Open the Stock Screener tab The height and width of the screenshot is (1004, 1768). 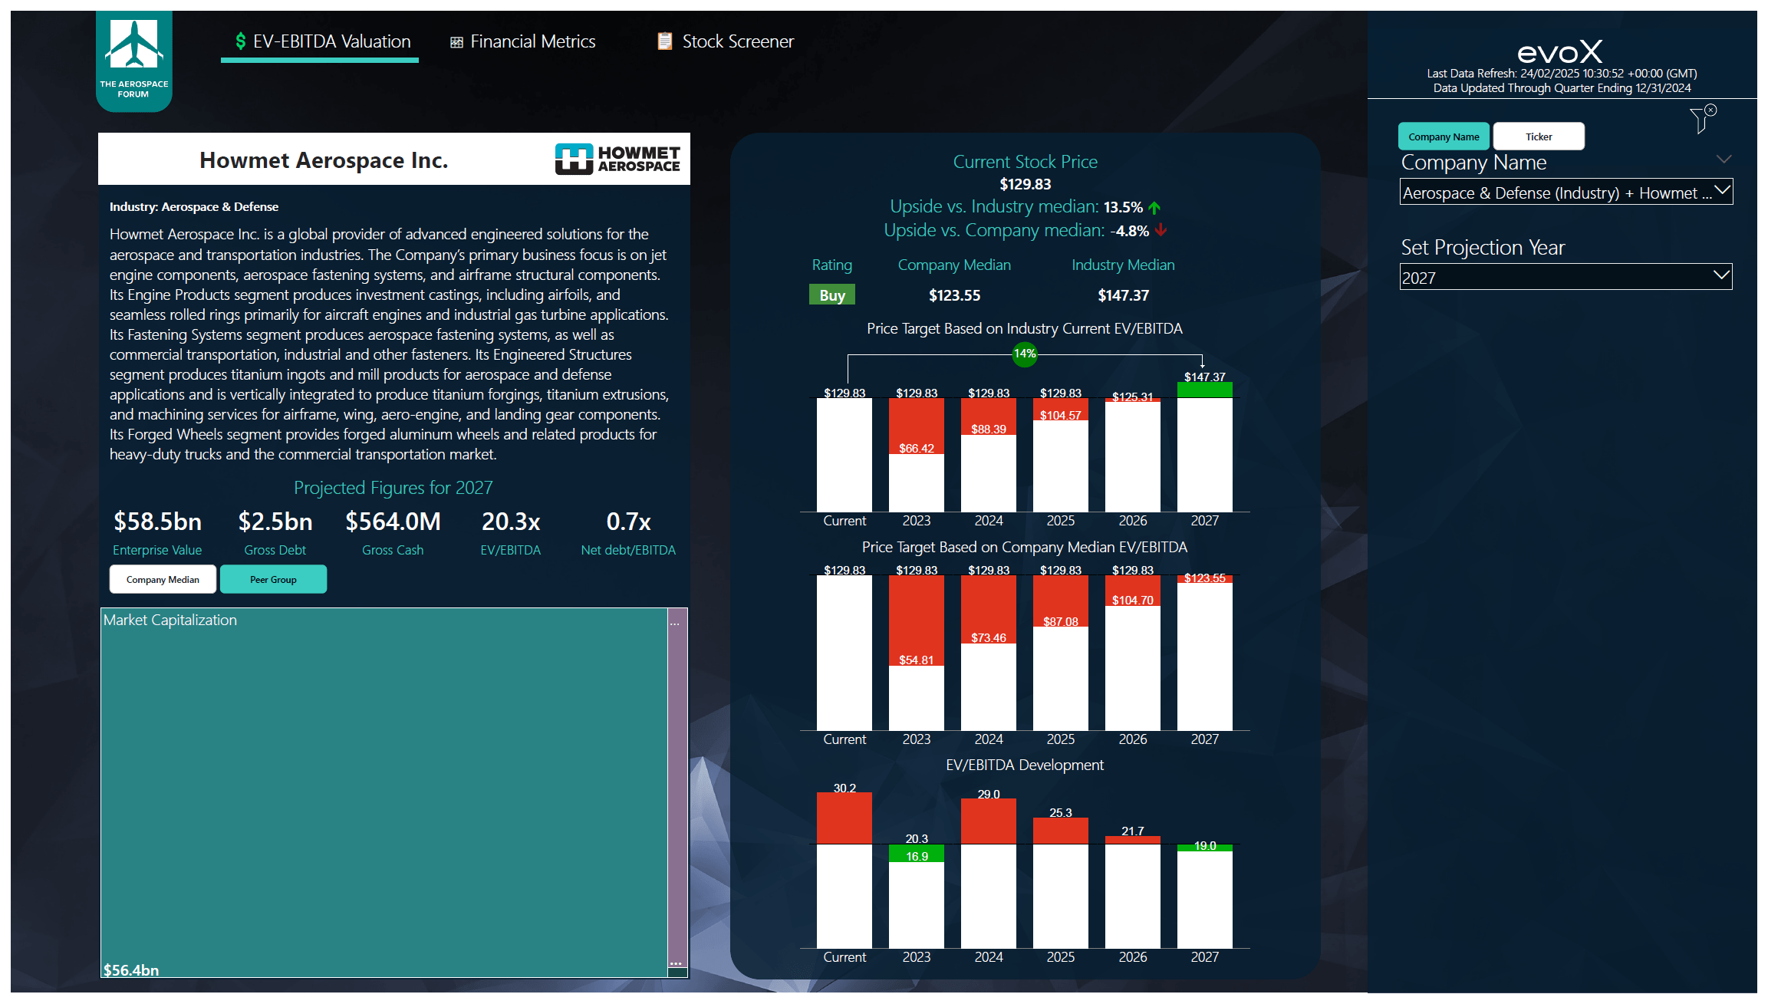point(738,41)
